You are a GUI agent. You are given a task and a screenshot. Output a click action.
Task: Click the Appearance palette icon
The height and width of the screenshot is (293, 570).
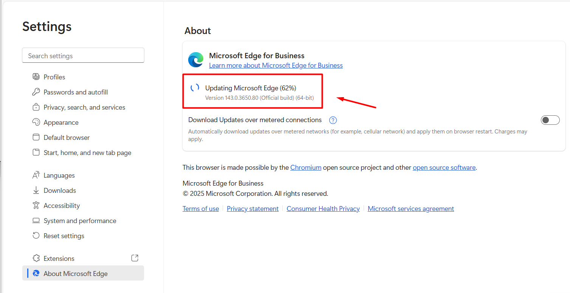(x=36, y=122)
